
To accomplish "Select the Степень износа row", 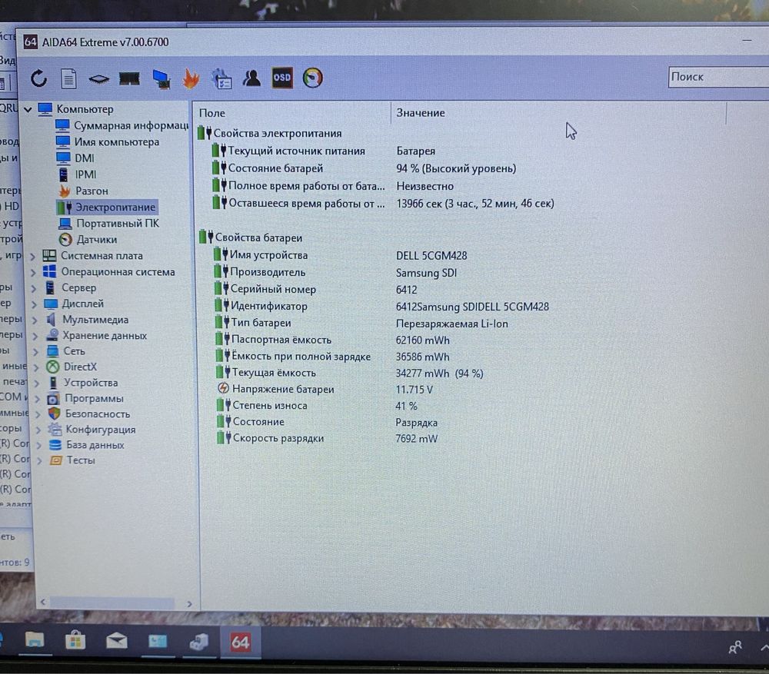I will 318,405.
